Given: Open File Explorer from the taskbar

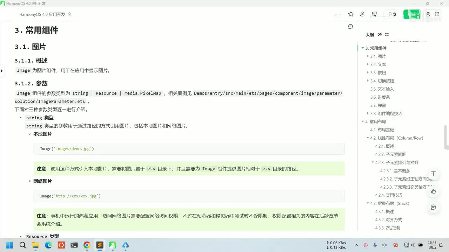Looking at the screenshot, I should pyautogui.click(x=35, y=245).
